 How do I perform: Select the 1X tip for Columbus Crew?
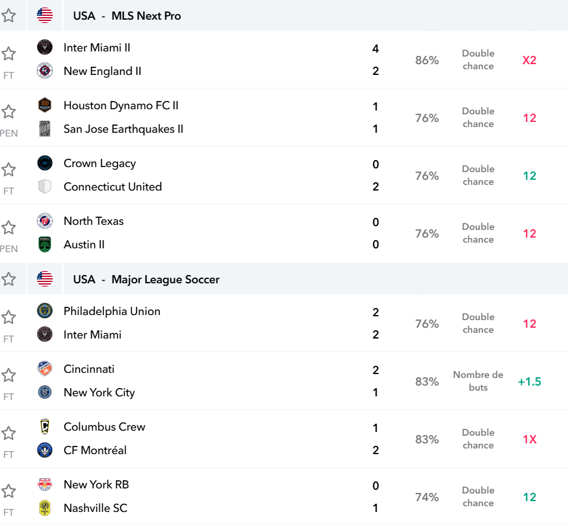529,440
